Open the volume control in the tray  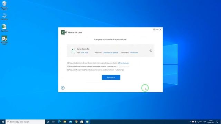pos(201,122)
